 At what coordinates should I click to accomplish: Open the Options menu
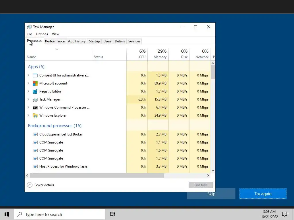pos(42,34)
